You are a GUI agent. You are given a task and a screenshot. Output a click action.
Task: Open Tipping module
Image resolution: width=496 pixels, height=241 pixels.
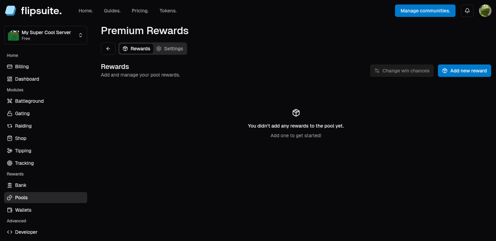46,151
